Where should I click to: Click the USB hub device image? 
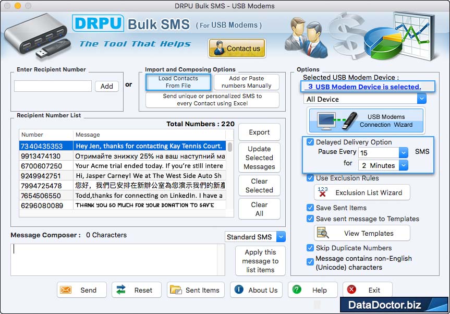coord(38,36)
